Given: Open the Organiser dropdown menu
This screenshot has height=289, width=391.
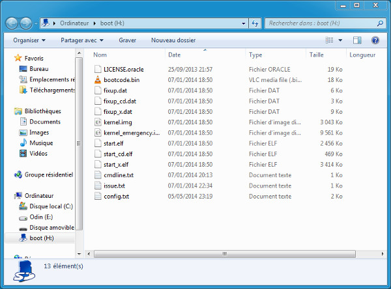Looking at the screenshot, I should click(29, 40).
